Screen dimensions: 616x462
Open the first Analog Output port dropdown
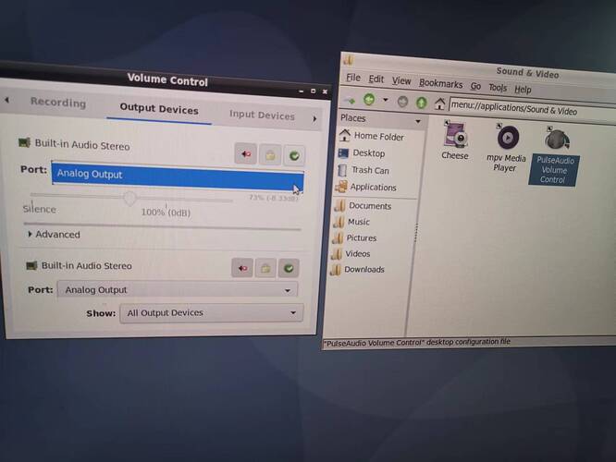[x=178, y=177]
